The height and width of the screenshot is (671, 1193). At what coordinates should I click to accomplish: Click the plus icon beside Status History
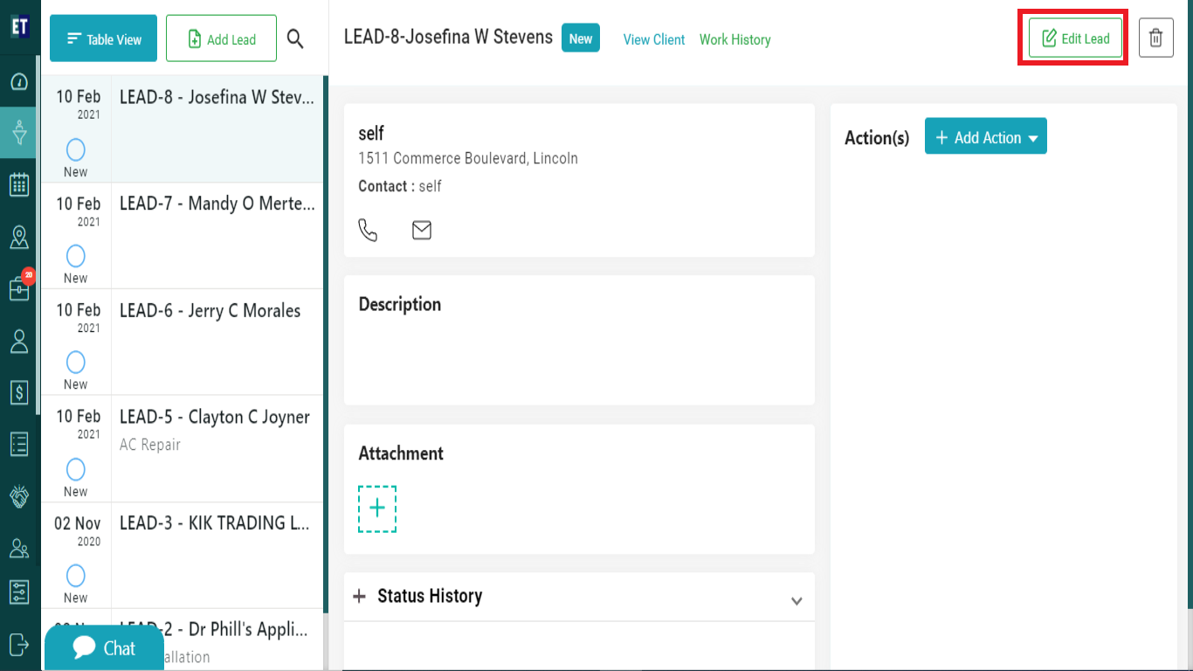(x=359, y=596)
